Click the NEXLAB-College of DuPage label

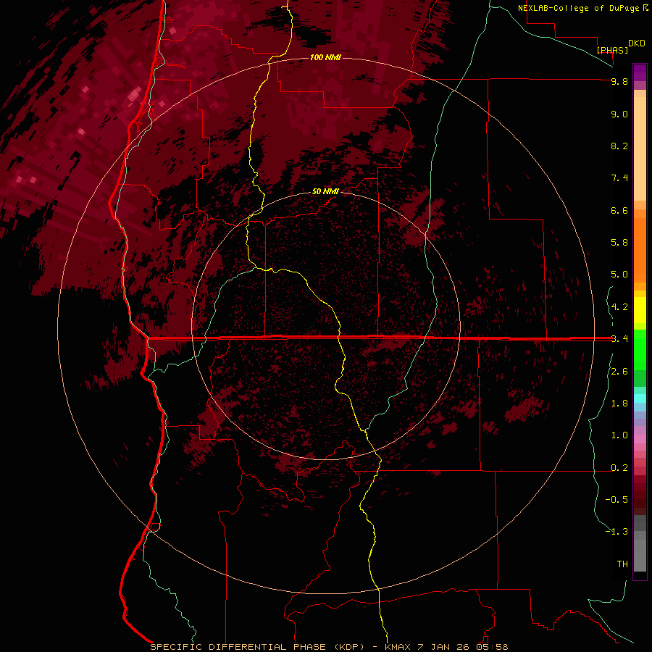point(578,8)
